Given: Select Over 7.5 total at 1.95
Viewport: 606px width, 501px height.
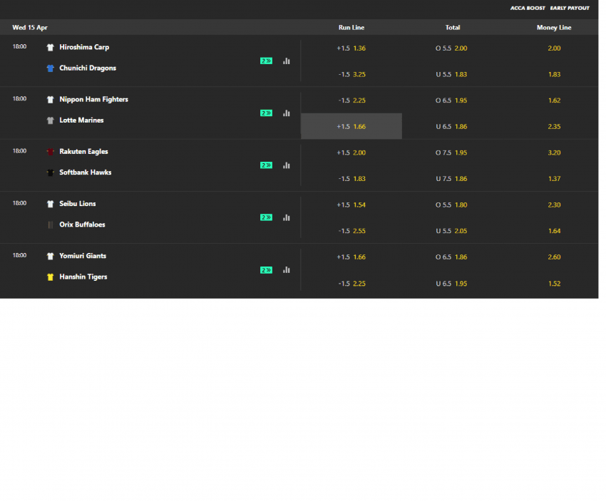Looking at the screenshot, I should click(x=452, y=153).
